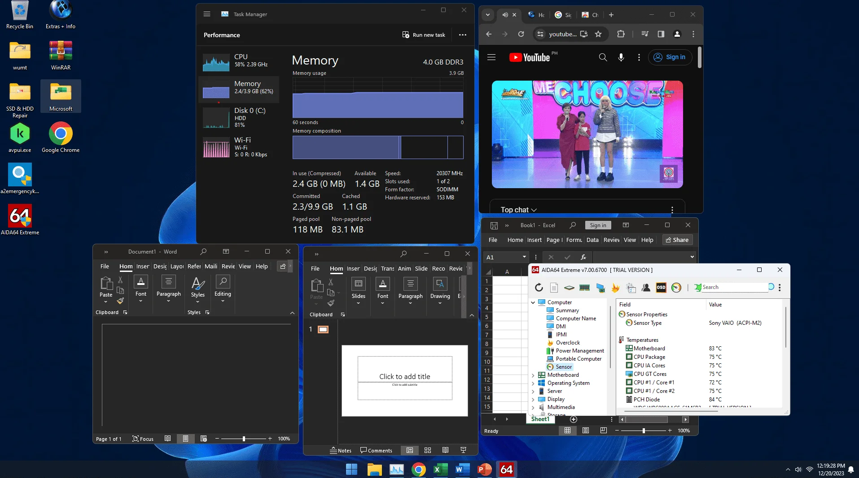This screenshot has height=478, width=859.
Task: Click the Insert Function fx icon in Excel
Action: [583, 257]
